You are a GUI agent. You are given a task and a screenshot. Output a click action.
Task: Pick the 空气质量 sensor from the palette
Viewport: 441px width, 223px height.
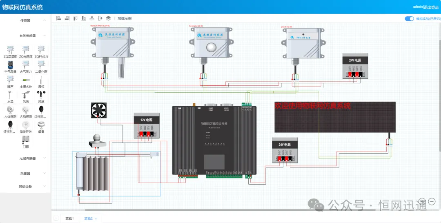(10, 65)
